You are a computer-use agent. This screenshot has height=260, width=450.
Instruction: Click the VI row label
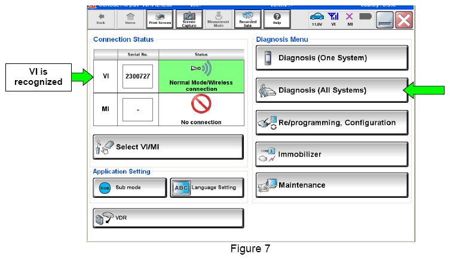coord(106,77)
